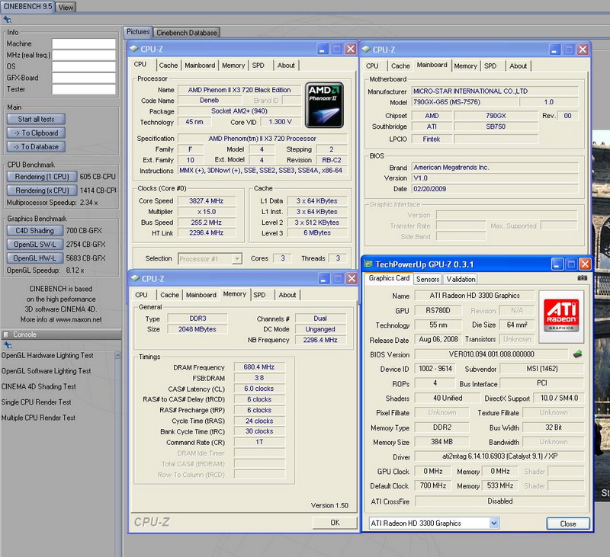Click the GPU-Z title bar app icon
This screenshot has height=557, width=610.
pos(370,264)
